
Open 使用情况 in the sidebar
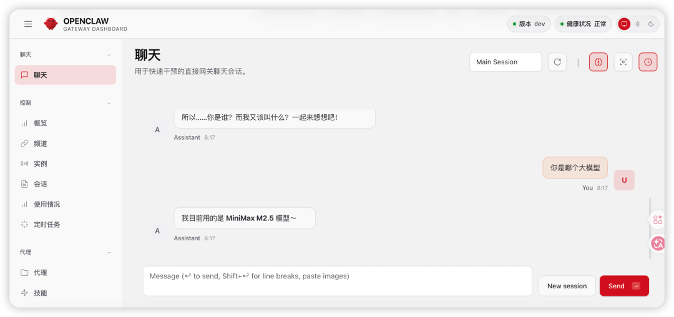pos(66,204)
